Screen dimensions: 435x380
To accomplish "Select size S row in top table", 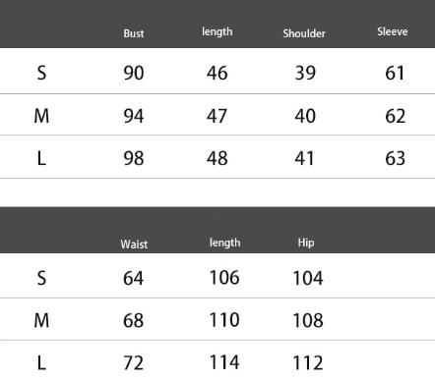I will pos(217,71).
